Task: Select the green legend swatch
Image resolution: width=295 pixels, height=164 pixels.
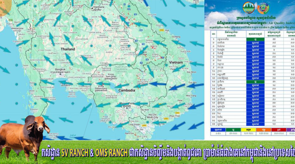Action: click(x=233, y=130)
